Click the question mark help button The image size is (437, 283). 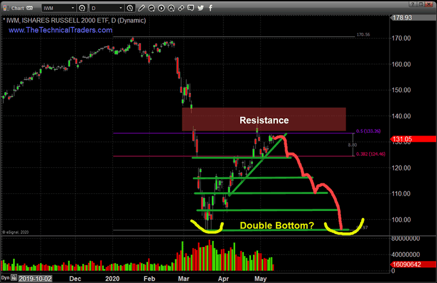(x=413, y=4)
